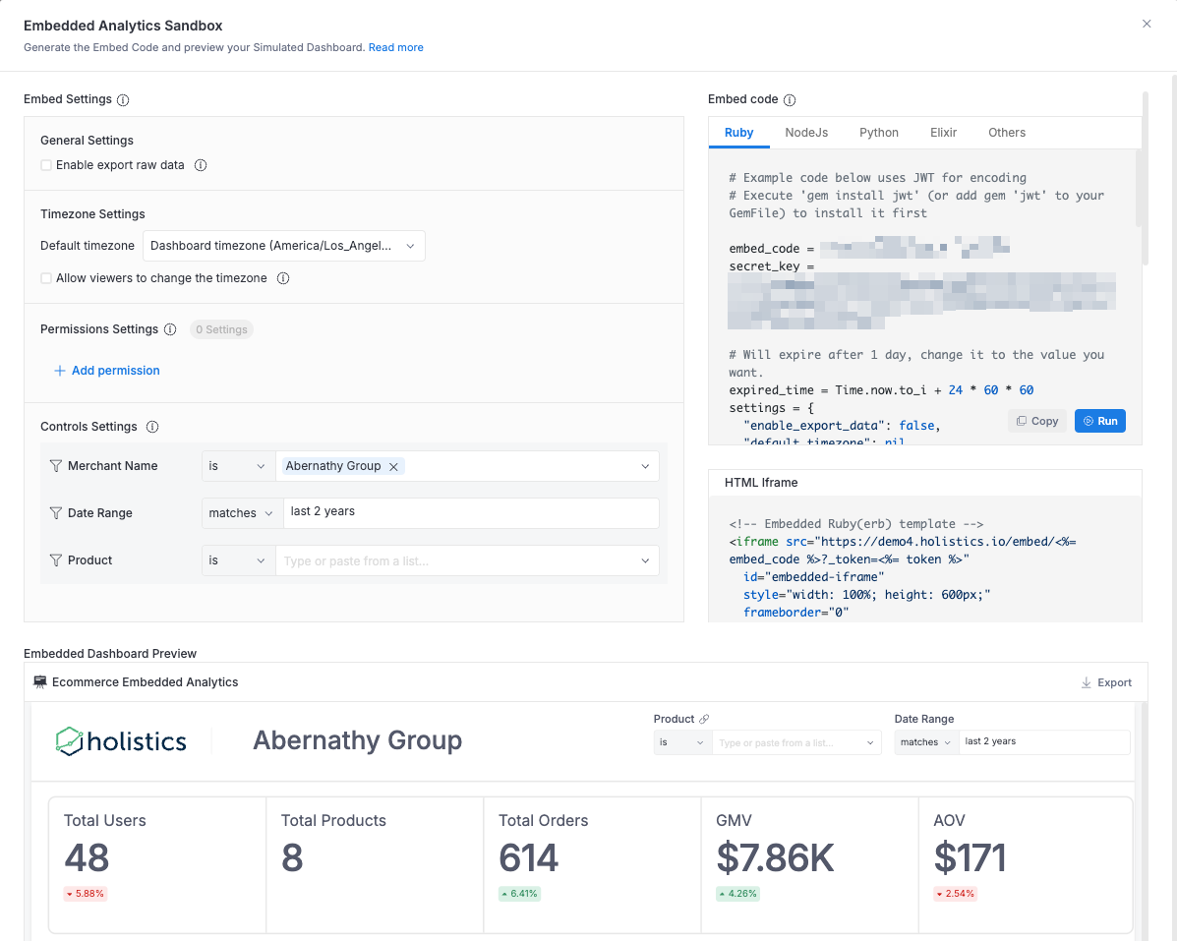Open the Read more link
This screenshot has width=1177, height=941.
click(x=395, y=47)
